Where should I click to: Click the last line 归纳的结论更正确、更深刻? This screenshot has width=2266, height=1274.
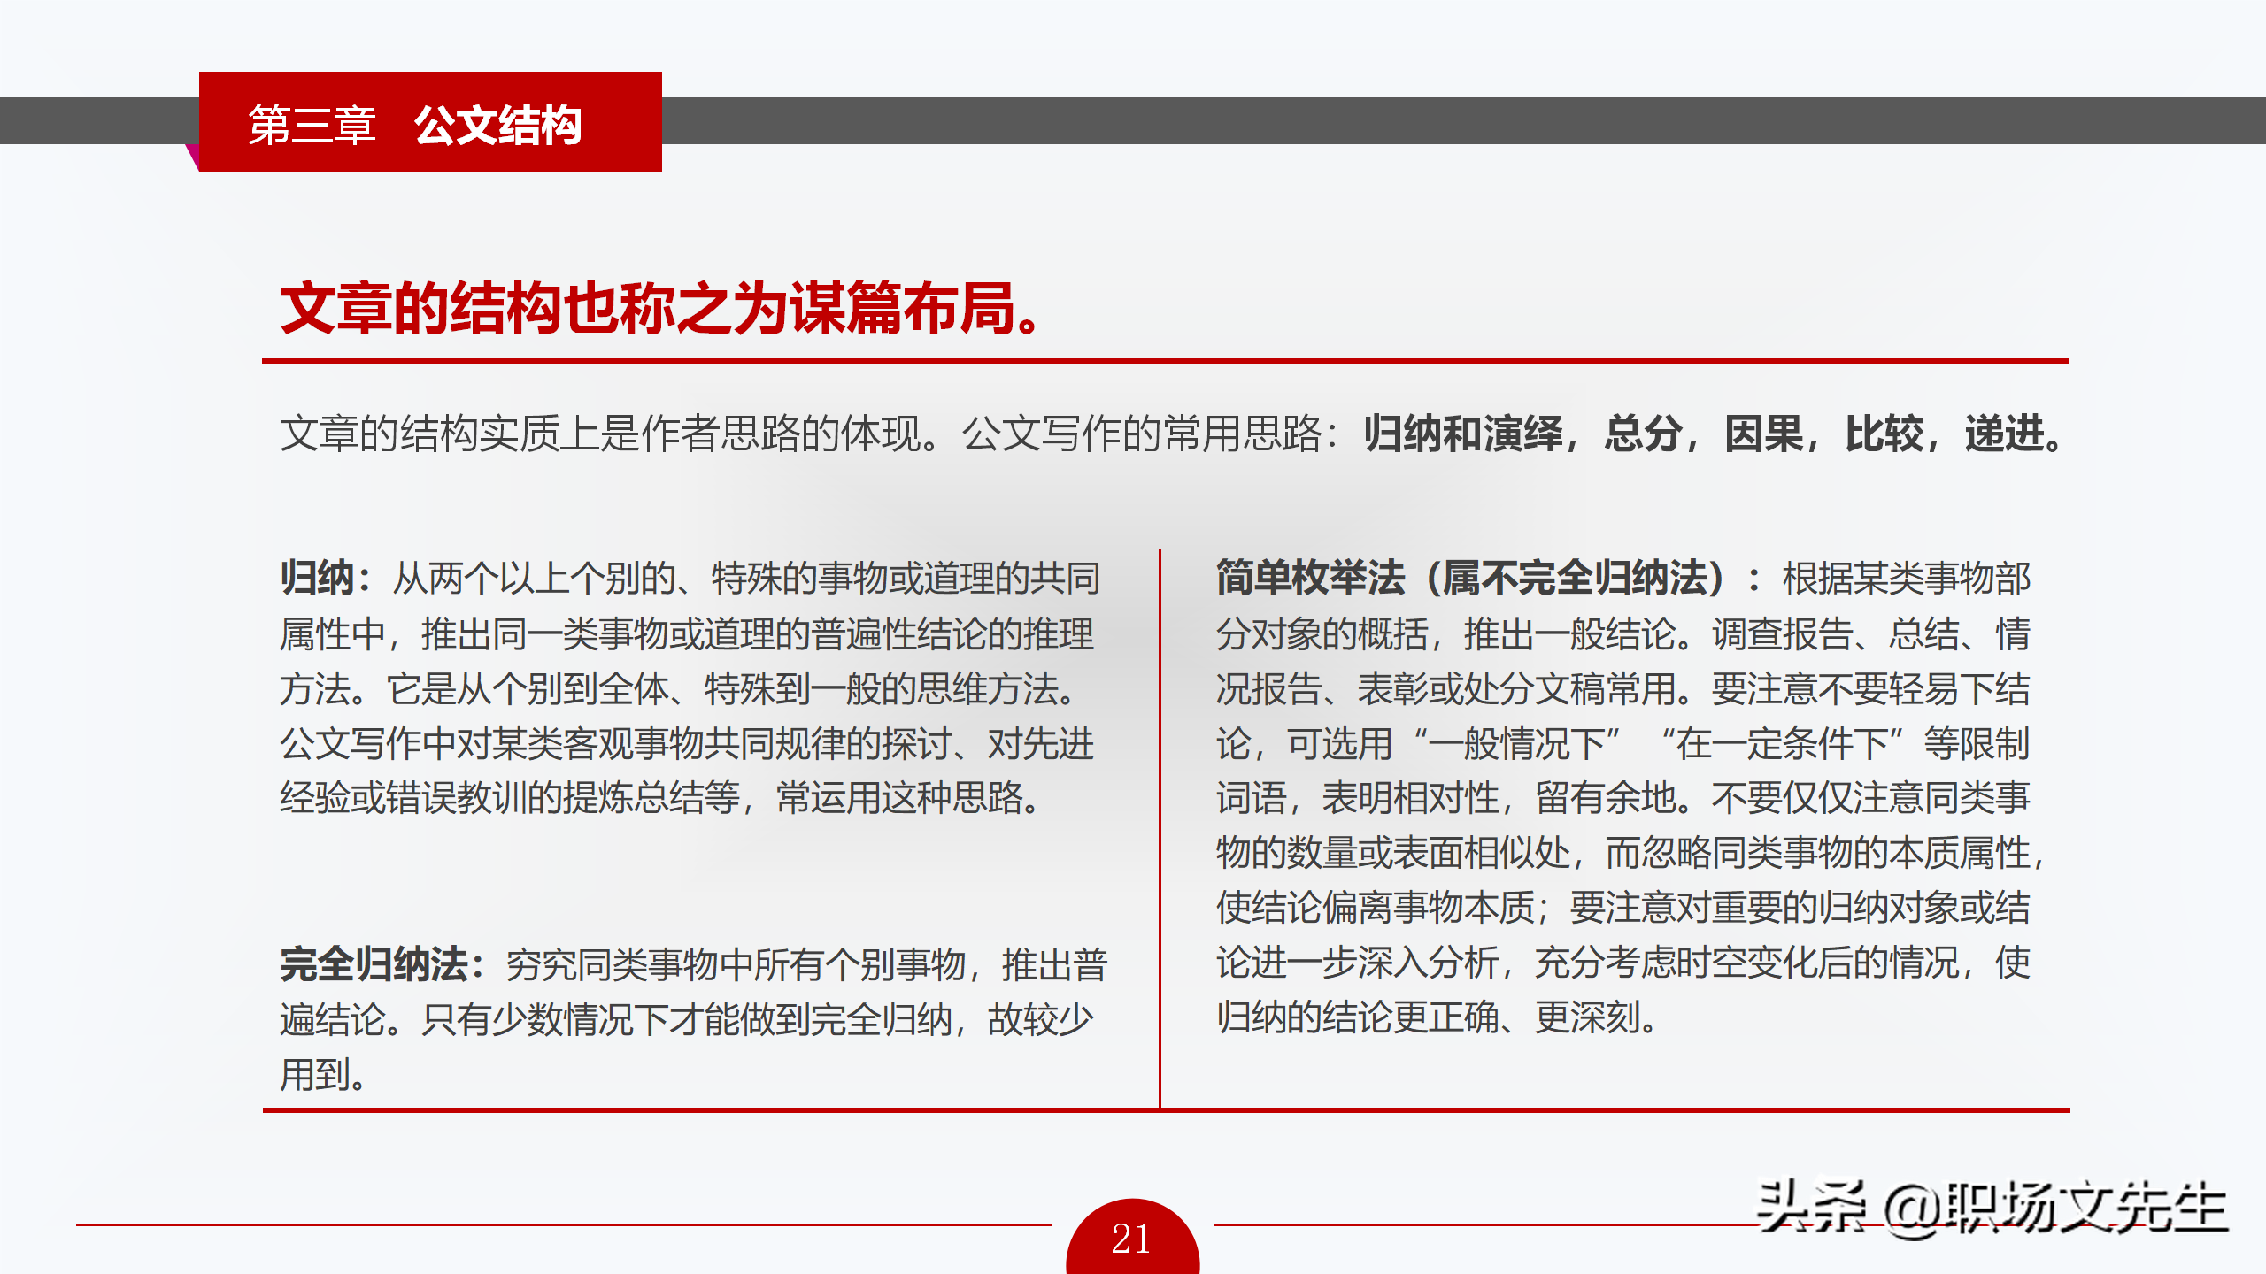click(1436, 1017)
